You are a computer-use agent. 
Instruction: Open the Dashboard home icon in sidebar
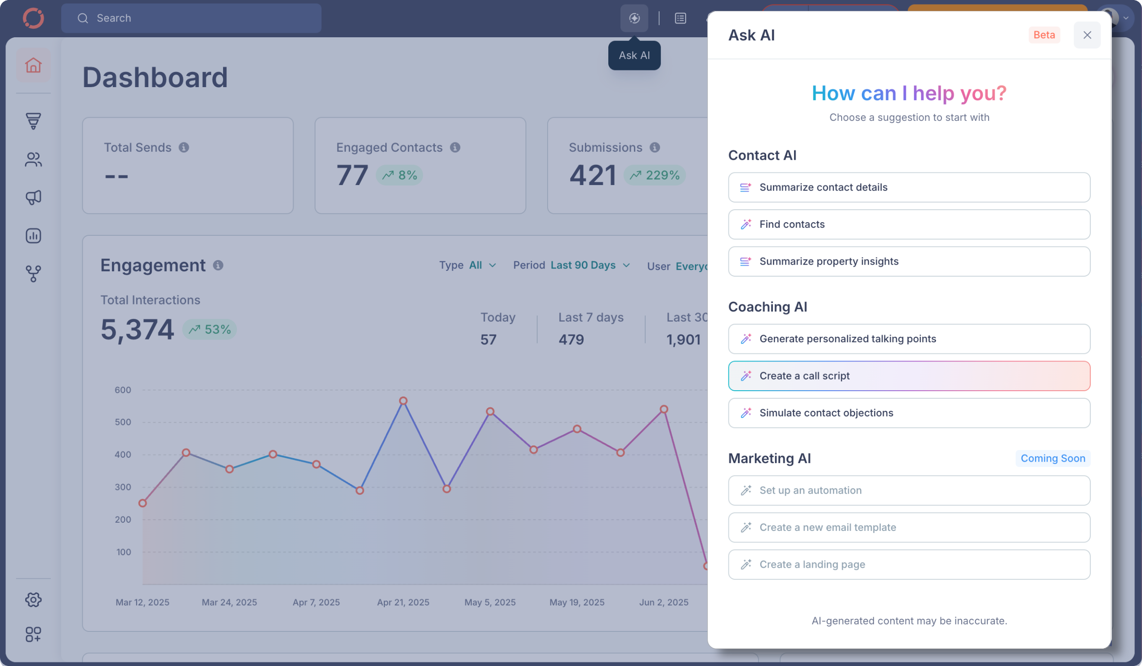pyautogui.click(x=33, y=66)
